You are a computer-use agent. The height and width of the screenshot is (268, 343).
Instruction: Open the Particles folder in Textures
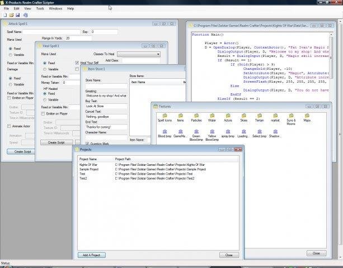196,118
